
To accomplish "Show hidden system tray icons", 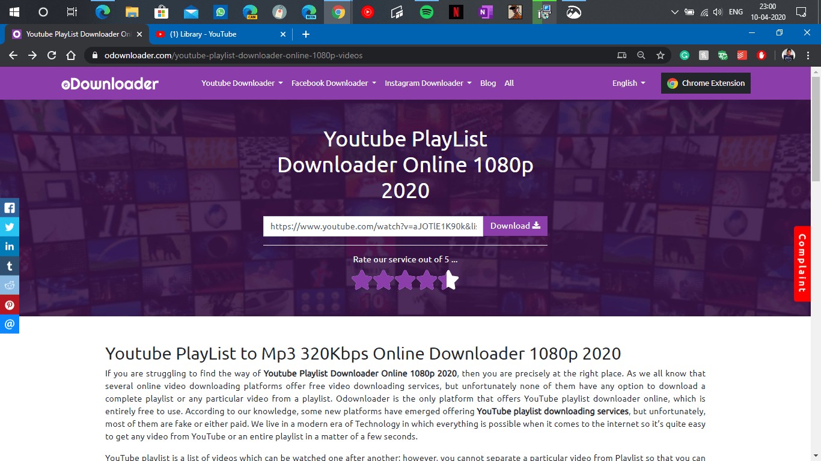I will pos(674,12).
